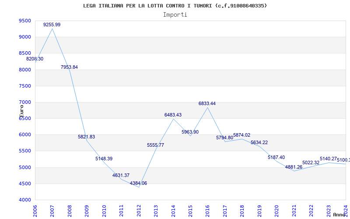Screen dimensions: 350x219
Task: Click the Importi subtitle
Action: [175, 15]
